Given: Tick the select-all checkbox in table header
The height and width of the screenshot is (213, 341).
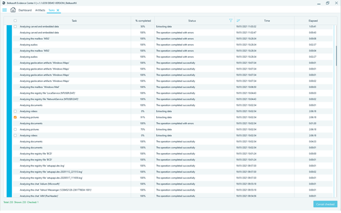Looking at the screenshot, I should coord(15,21).
